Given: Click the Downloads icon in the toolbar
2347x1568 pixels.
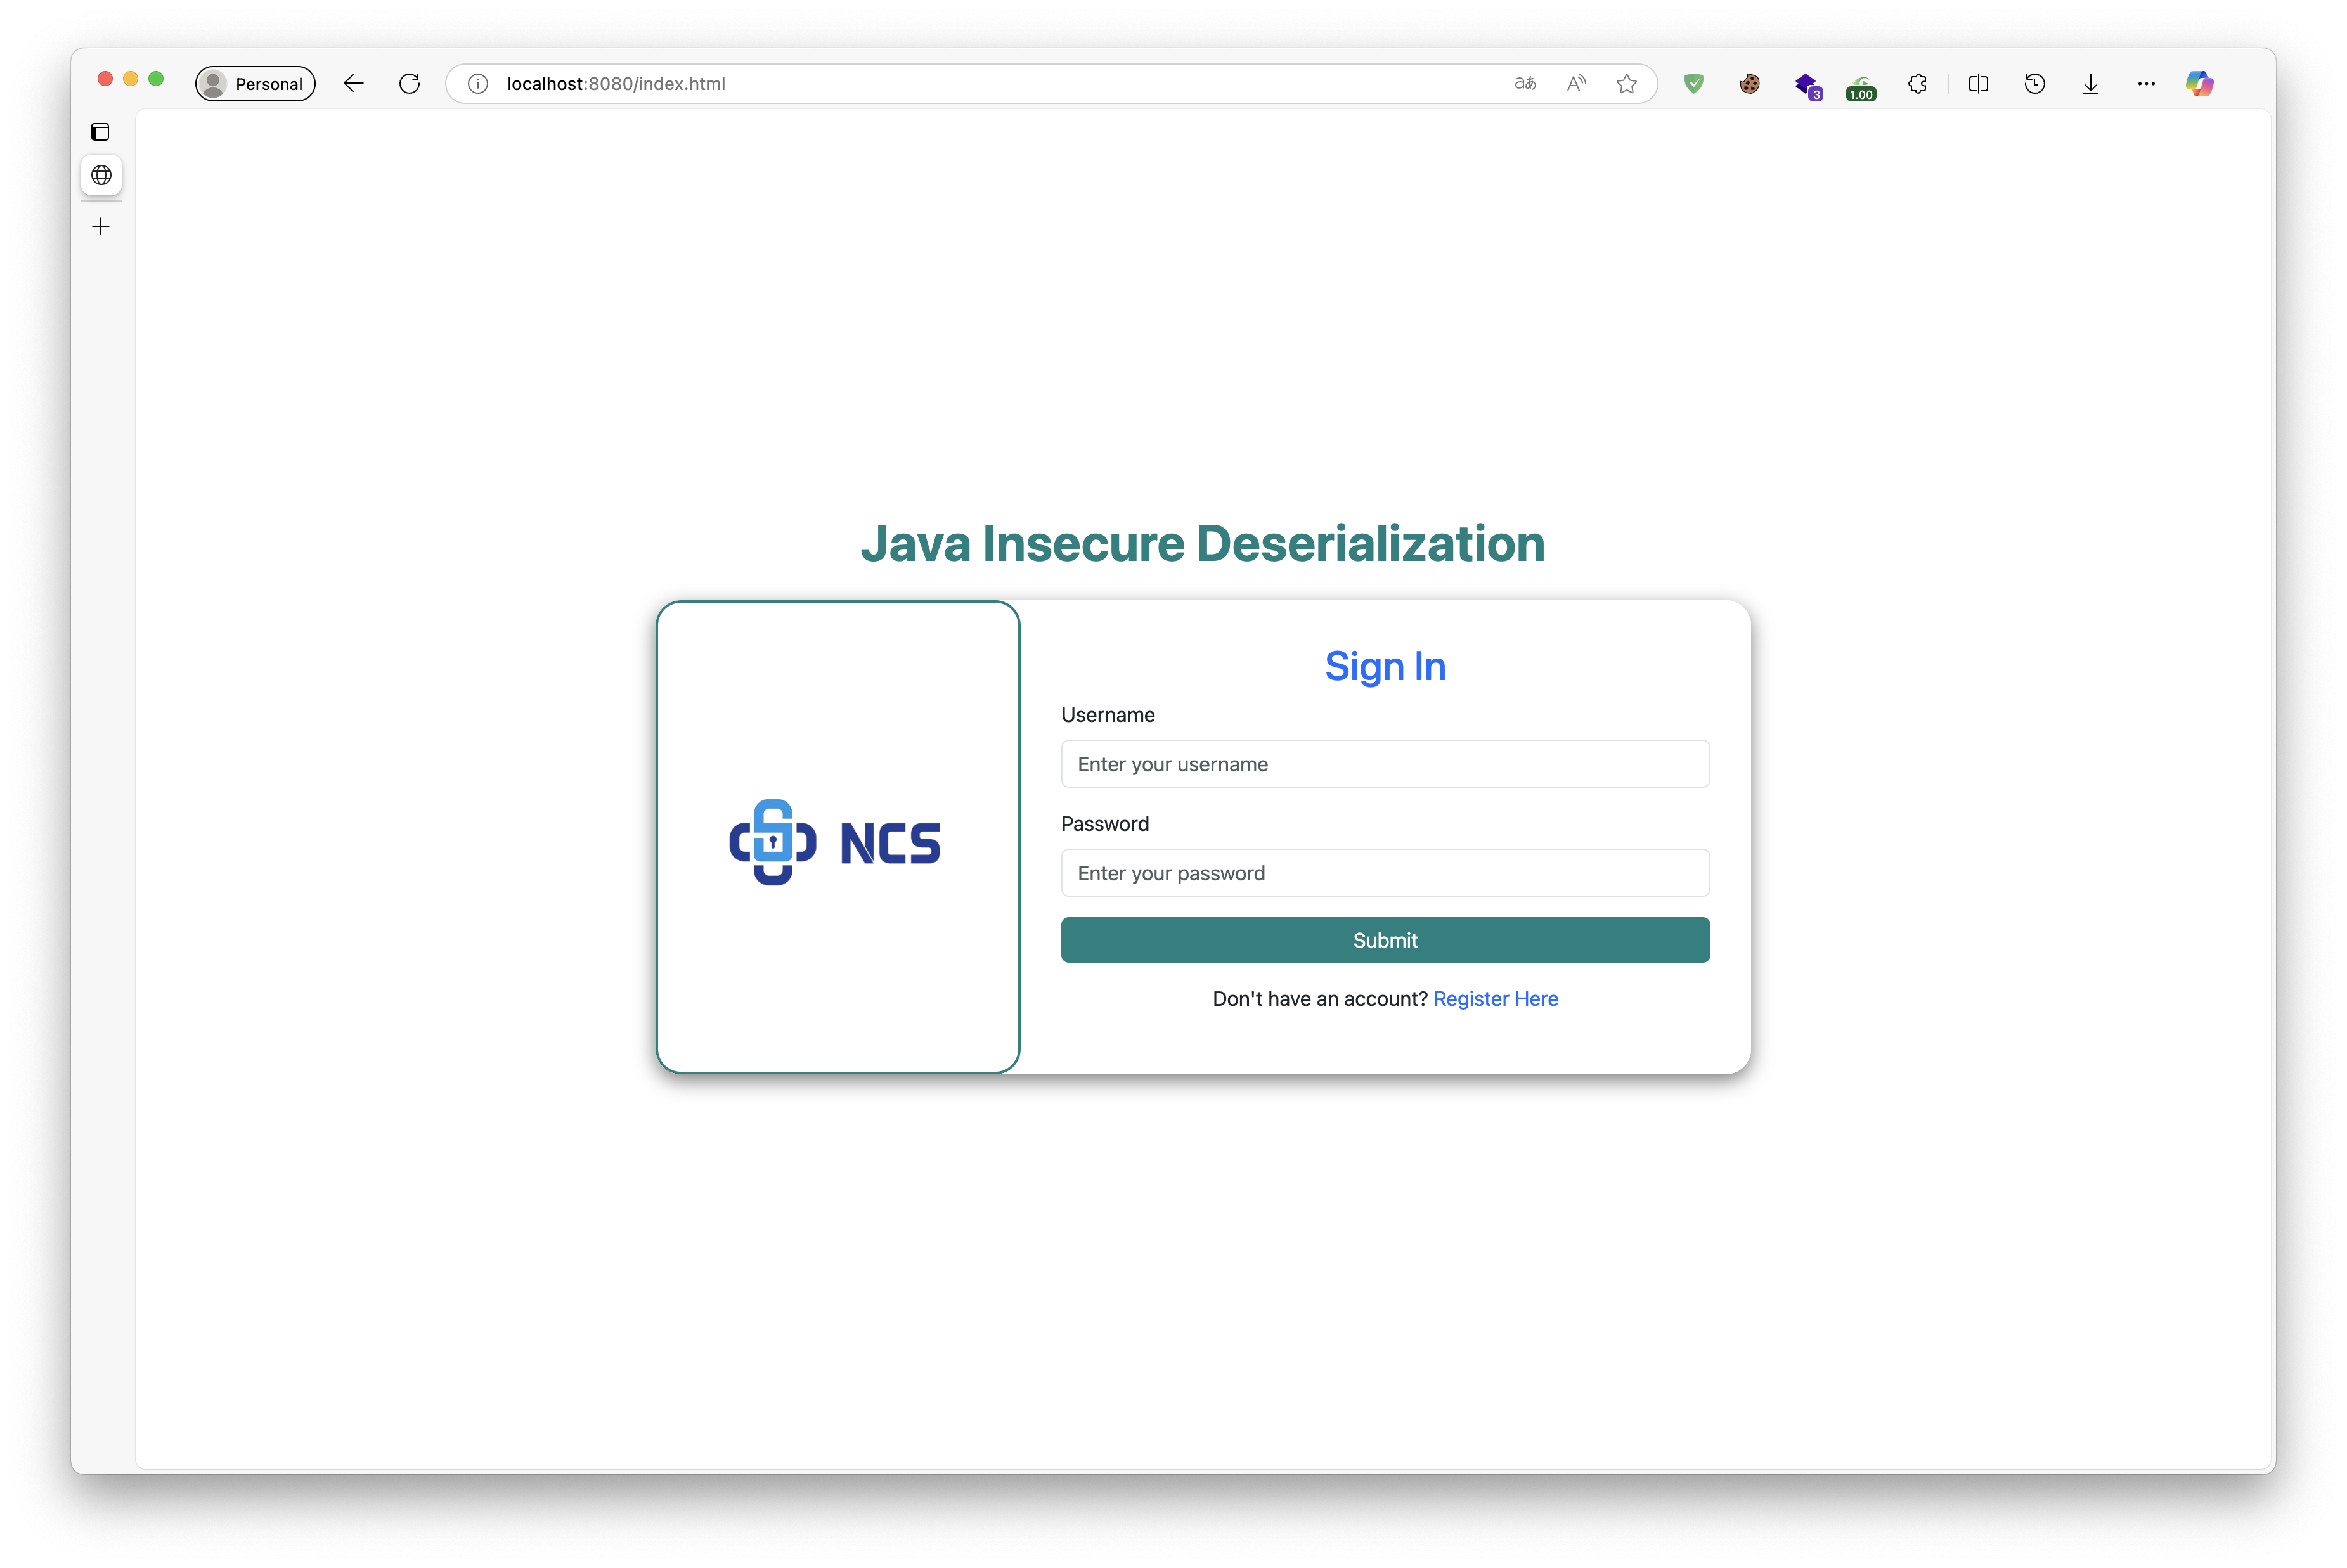Looking at the screenshot, I should click(x=2090, y=83).
